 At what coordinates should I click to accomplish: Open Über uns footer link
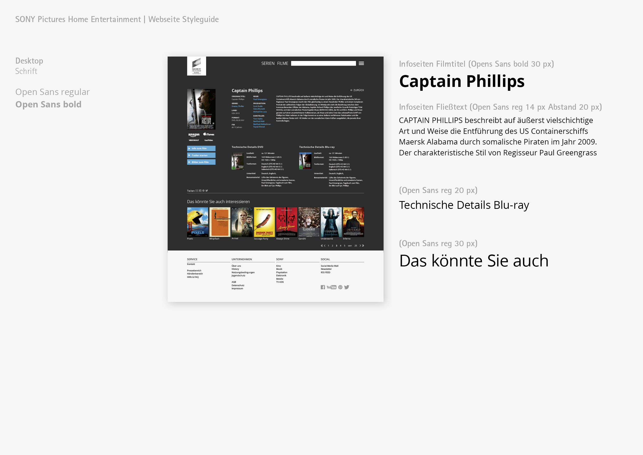coord(236,266)
